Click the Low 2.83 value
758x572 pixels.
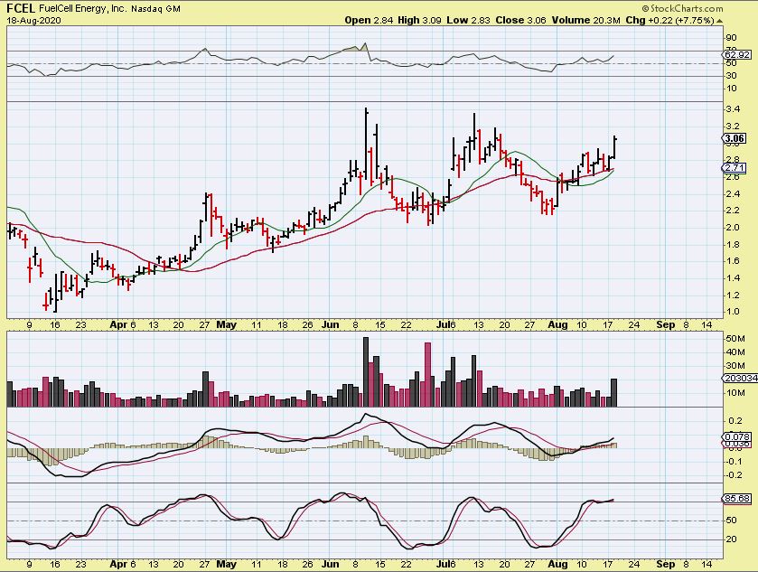click(468, 20)
